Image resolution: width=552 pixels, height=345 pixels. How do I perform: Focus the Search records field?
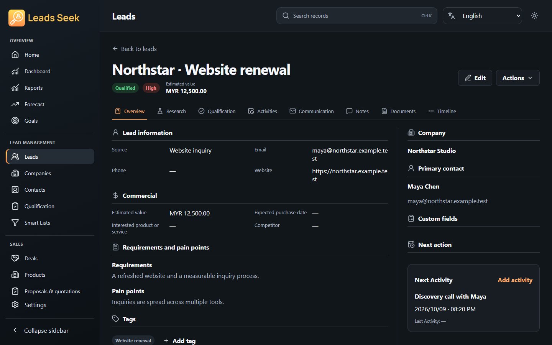(x=356, y=16)
